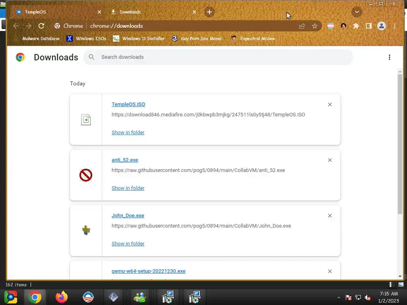Open the Downloads page more-actions menu
407x305 pixels.
tap(390, 57)
